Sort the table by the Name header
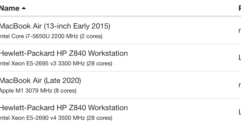 pos(10,8)
